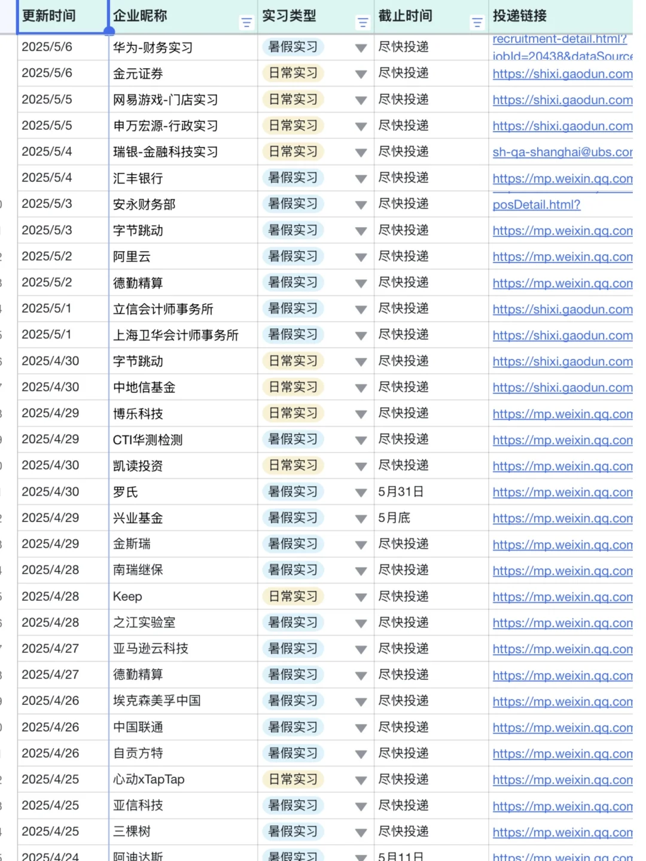
Task: Open weixin link for 兴业基金 row
Action: coord(562,518)
